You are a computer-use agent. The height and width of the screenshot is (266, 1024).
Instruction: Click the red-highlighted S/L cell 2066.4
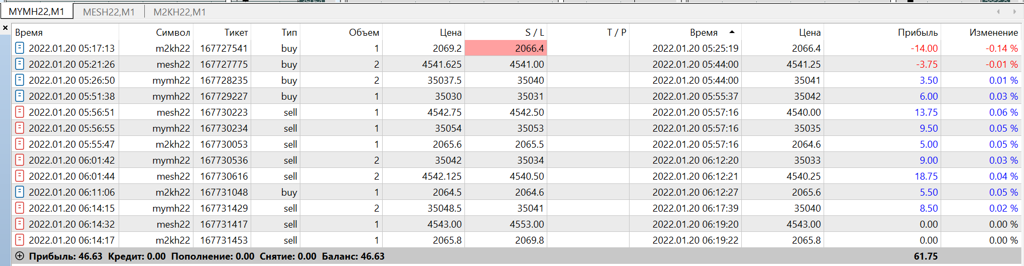(x=506, y=48)
